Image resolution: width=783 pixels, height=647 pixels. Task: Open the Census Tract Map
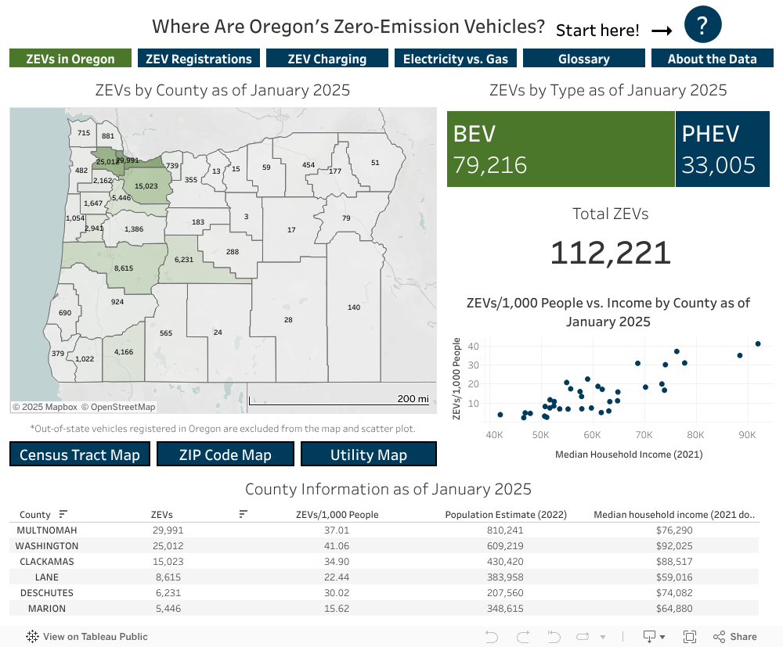[79, 455]
